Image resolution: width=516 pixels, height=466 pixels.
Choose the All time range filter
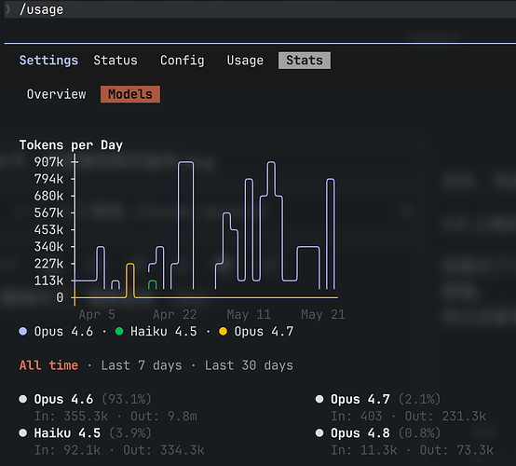[x=48, y=365]
